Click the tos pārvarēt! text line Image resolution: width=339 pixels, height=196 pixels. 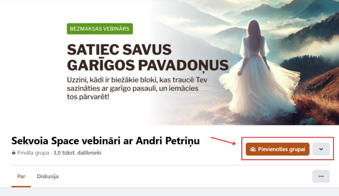click(x=88, y=97)
